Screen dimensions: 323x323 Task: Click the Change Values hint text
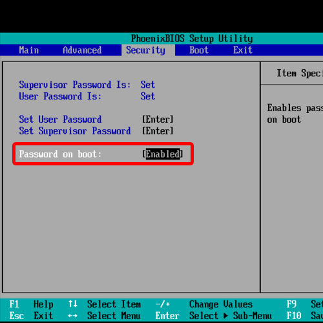click(x=221, y=304)
